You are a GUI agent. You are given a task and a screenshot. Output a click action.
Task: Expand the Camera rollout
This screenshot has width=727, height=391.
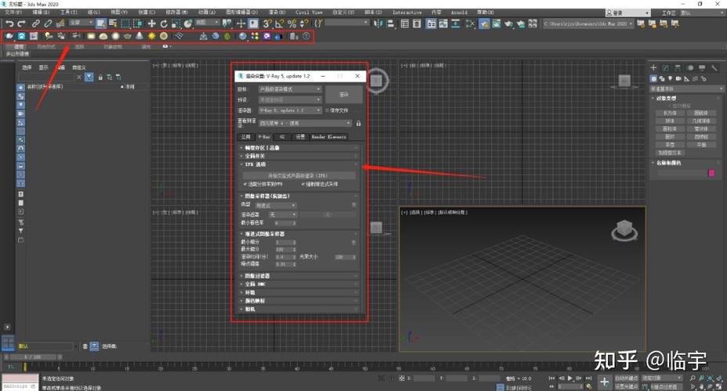(x=299, y=309)
